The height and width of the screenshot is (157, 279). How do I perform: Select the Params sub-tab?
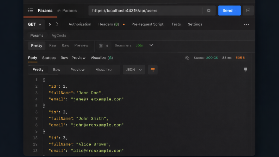tap(37, 36)
